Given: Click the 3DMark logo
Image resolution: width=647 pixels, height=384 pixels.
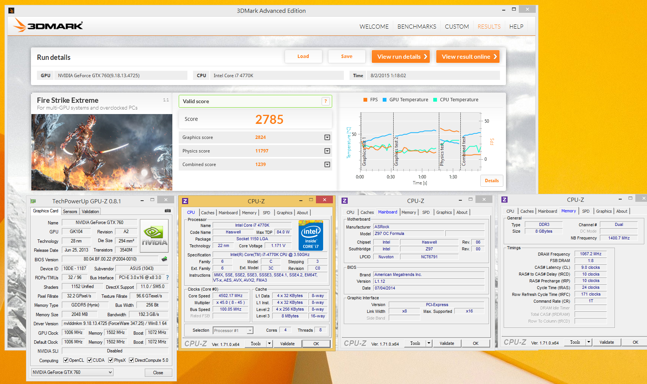Looking at the screenshot, I should (48, 25).
